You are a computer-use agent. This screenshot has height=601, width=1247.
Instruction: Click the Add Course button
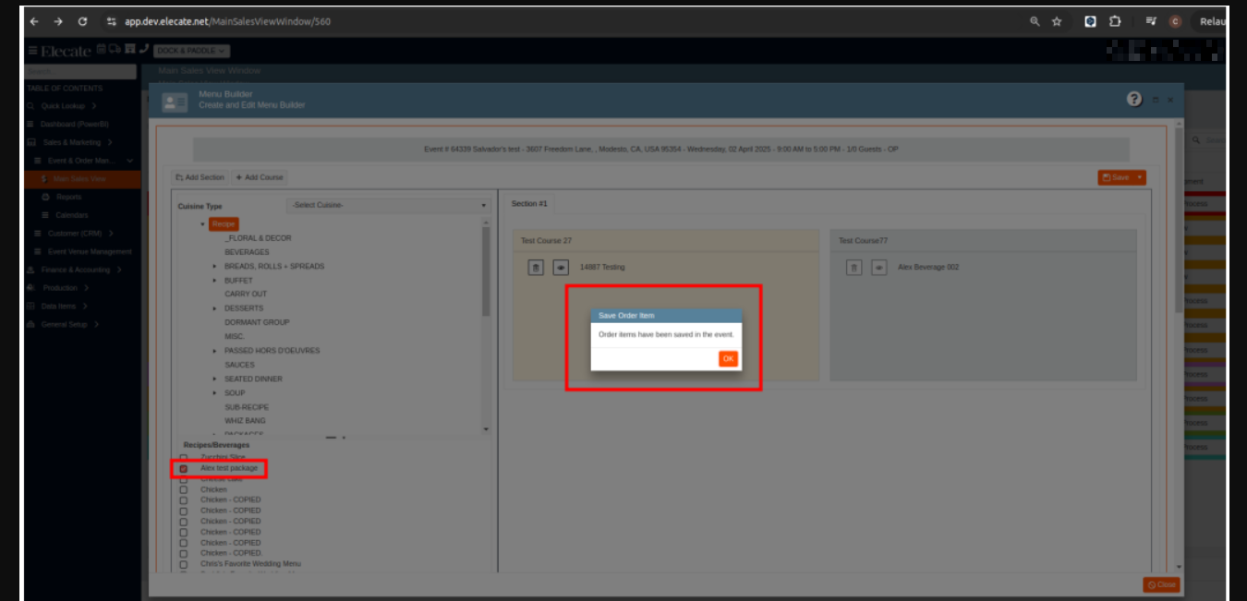[x=260, y=177]
